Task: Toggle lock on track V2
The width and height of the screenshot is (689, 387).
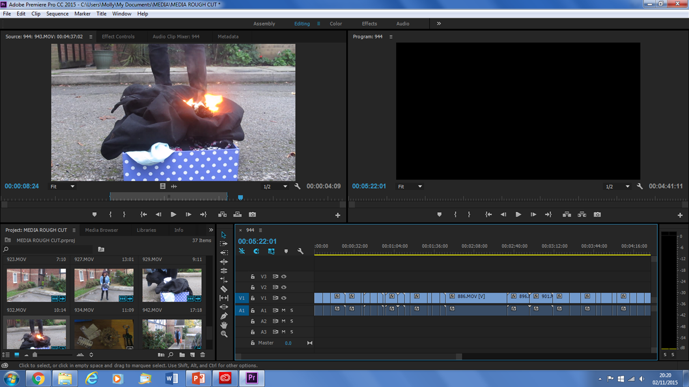Action: [252, 287]
